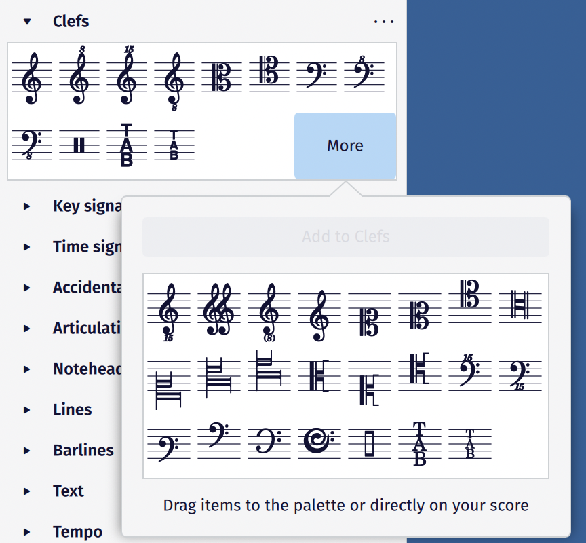The height and width of the screenshot is (543, 586).
Task: Click the More button in the Clefs palette
Action: point(345,145)
